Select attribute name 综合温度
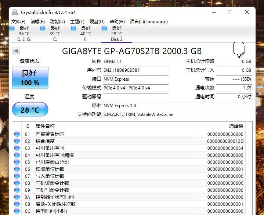This screenshot has height=215, width=264. click(45, 141)
